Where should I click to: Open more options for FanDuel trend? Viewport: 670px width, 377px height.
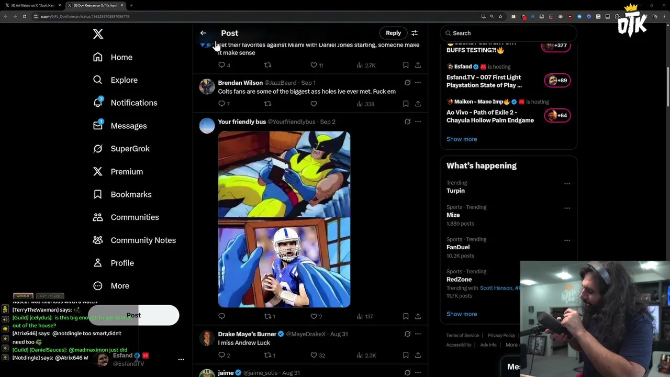pos(567,240)
